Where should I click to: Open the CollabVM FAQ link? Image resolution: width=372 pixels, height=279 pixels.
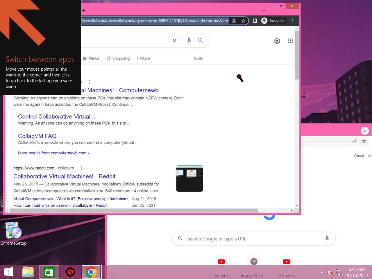37,136
